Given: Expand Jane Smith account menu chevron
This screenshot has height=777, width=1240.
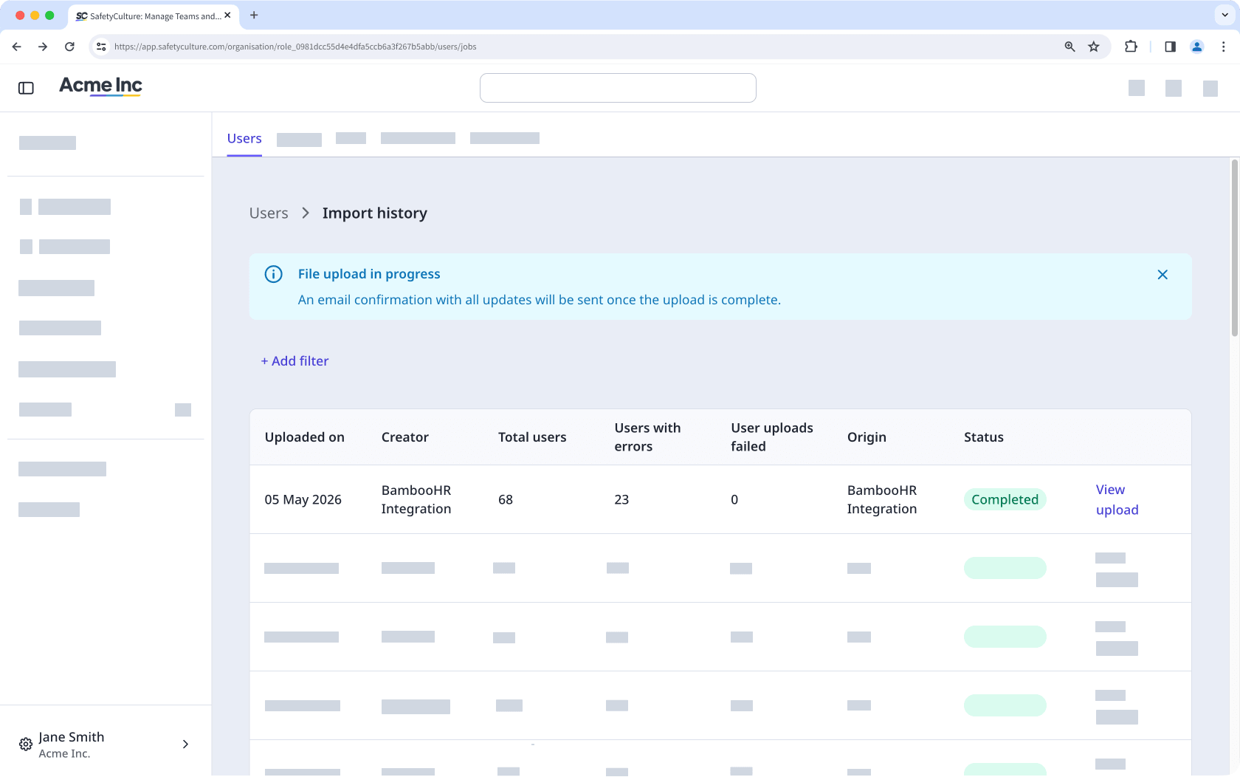Looking at the screenshot, I should click(185, 745).
